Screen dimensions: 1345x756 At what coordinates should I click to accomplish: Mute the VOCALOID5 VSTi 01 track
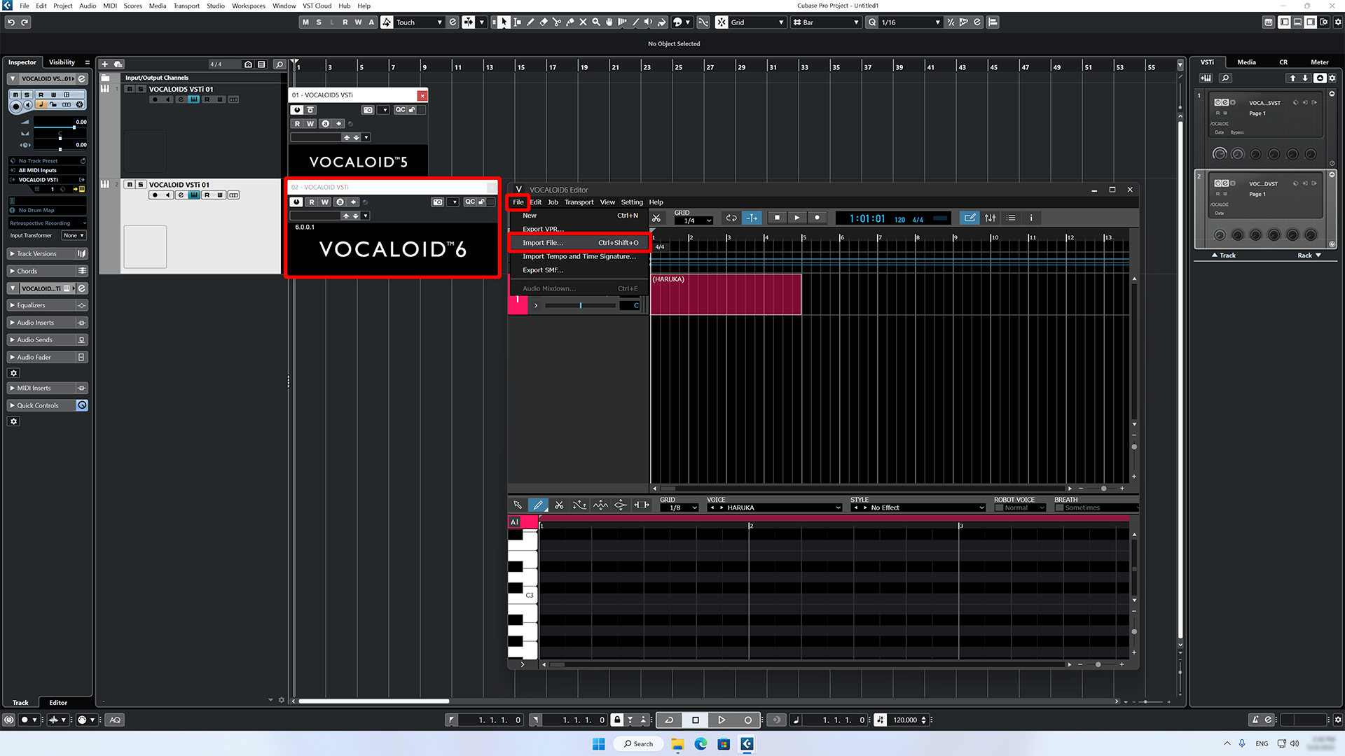pos(130,89)
